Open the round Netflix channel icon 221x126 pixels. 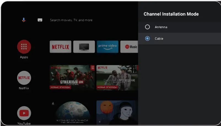[24, 78]
